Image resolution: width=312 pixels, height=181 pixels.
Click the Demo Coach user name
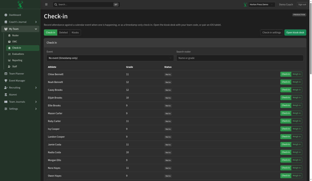pyautogui.click(x=286, y=4)
